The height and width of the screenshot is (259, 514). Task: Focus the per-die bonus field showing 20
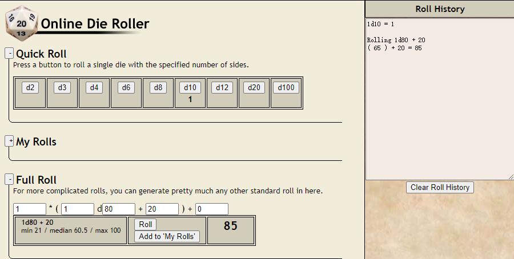pyautogui.click(x=162, y=209)
